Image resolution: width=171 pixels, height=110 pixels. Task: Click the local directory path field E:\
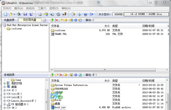[x=131, y=75]
